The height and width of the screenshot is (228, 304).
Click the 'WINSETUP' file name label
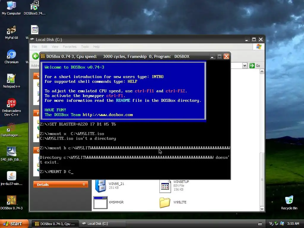tap(181, 182)
